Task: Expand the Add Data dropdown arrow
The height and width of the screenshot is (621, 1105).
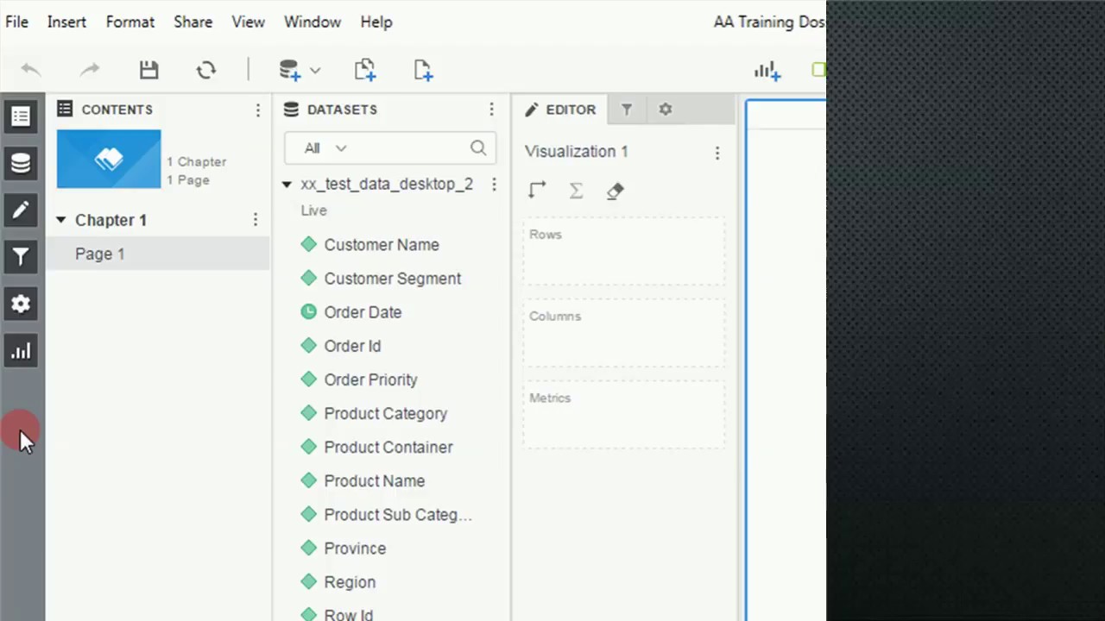Action: (315, 71)
